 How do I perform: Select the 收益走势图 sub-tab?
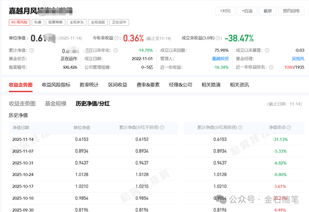coord(22,104)
